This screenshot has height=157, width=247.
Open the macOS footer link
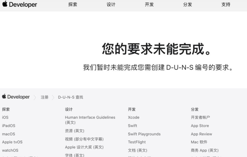(9, 134)
